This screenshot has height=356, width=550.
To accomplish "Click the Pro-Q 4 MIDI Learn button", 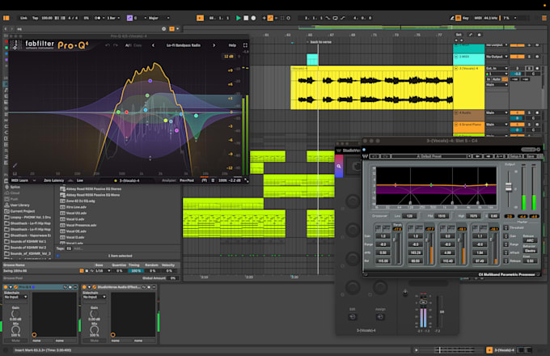I will (x=19, y=180).
